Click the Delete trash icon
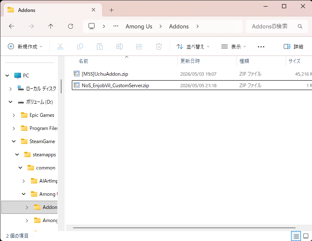This screenshot has height=241, width=312. [158, 46]
